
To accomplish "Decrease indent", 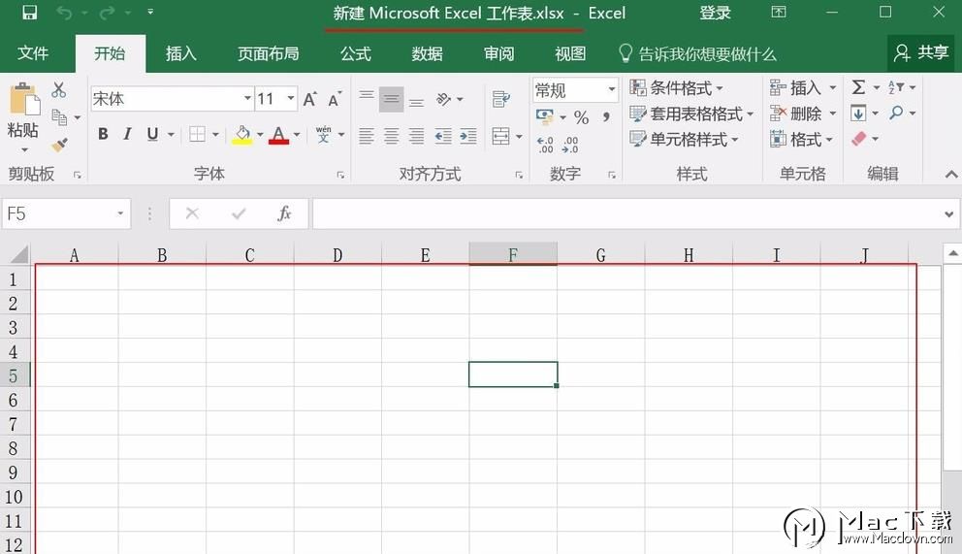I will pos(443,136).
